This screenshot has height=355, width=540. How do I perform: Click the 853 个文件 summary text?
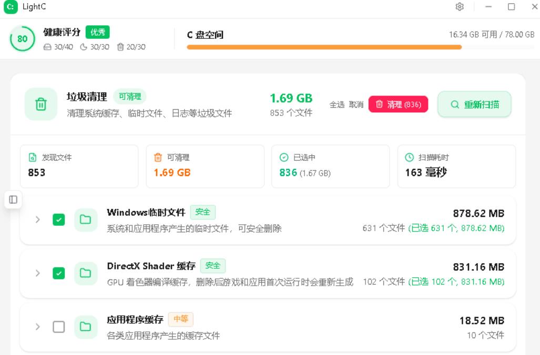pyautogui.click(x=291, y=113)
